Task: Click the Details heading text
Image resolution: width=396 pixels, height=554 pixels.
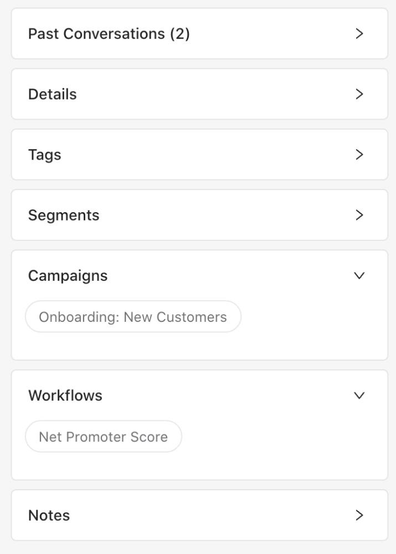Action: point(52,94)
